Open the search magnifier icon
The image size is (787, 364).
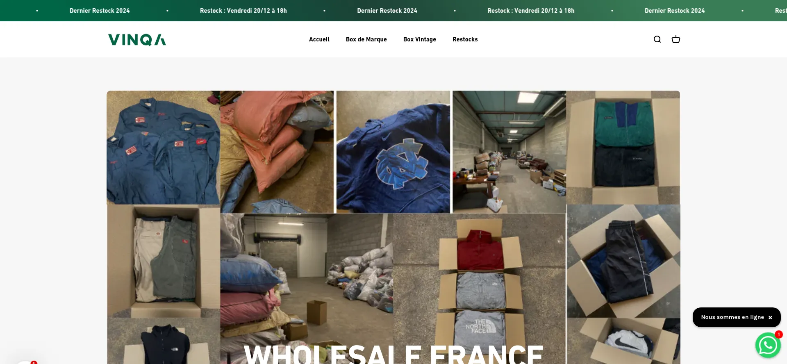click(x=657, y=39)
